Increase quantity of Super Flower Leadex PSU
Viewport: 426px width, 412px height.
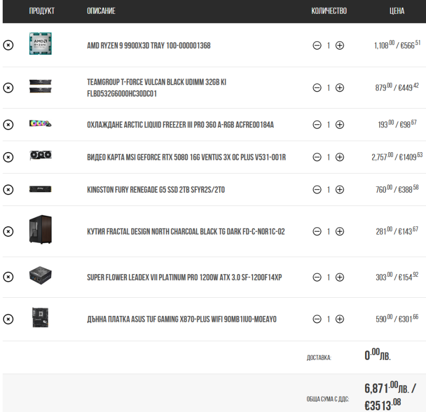(x=340, y=277)
